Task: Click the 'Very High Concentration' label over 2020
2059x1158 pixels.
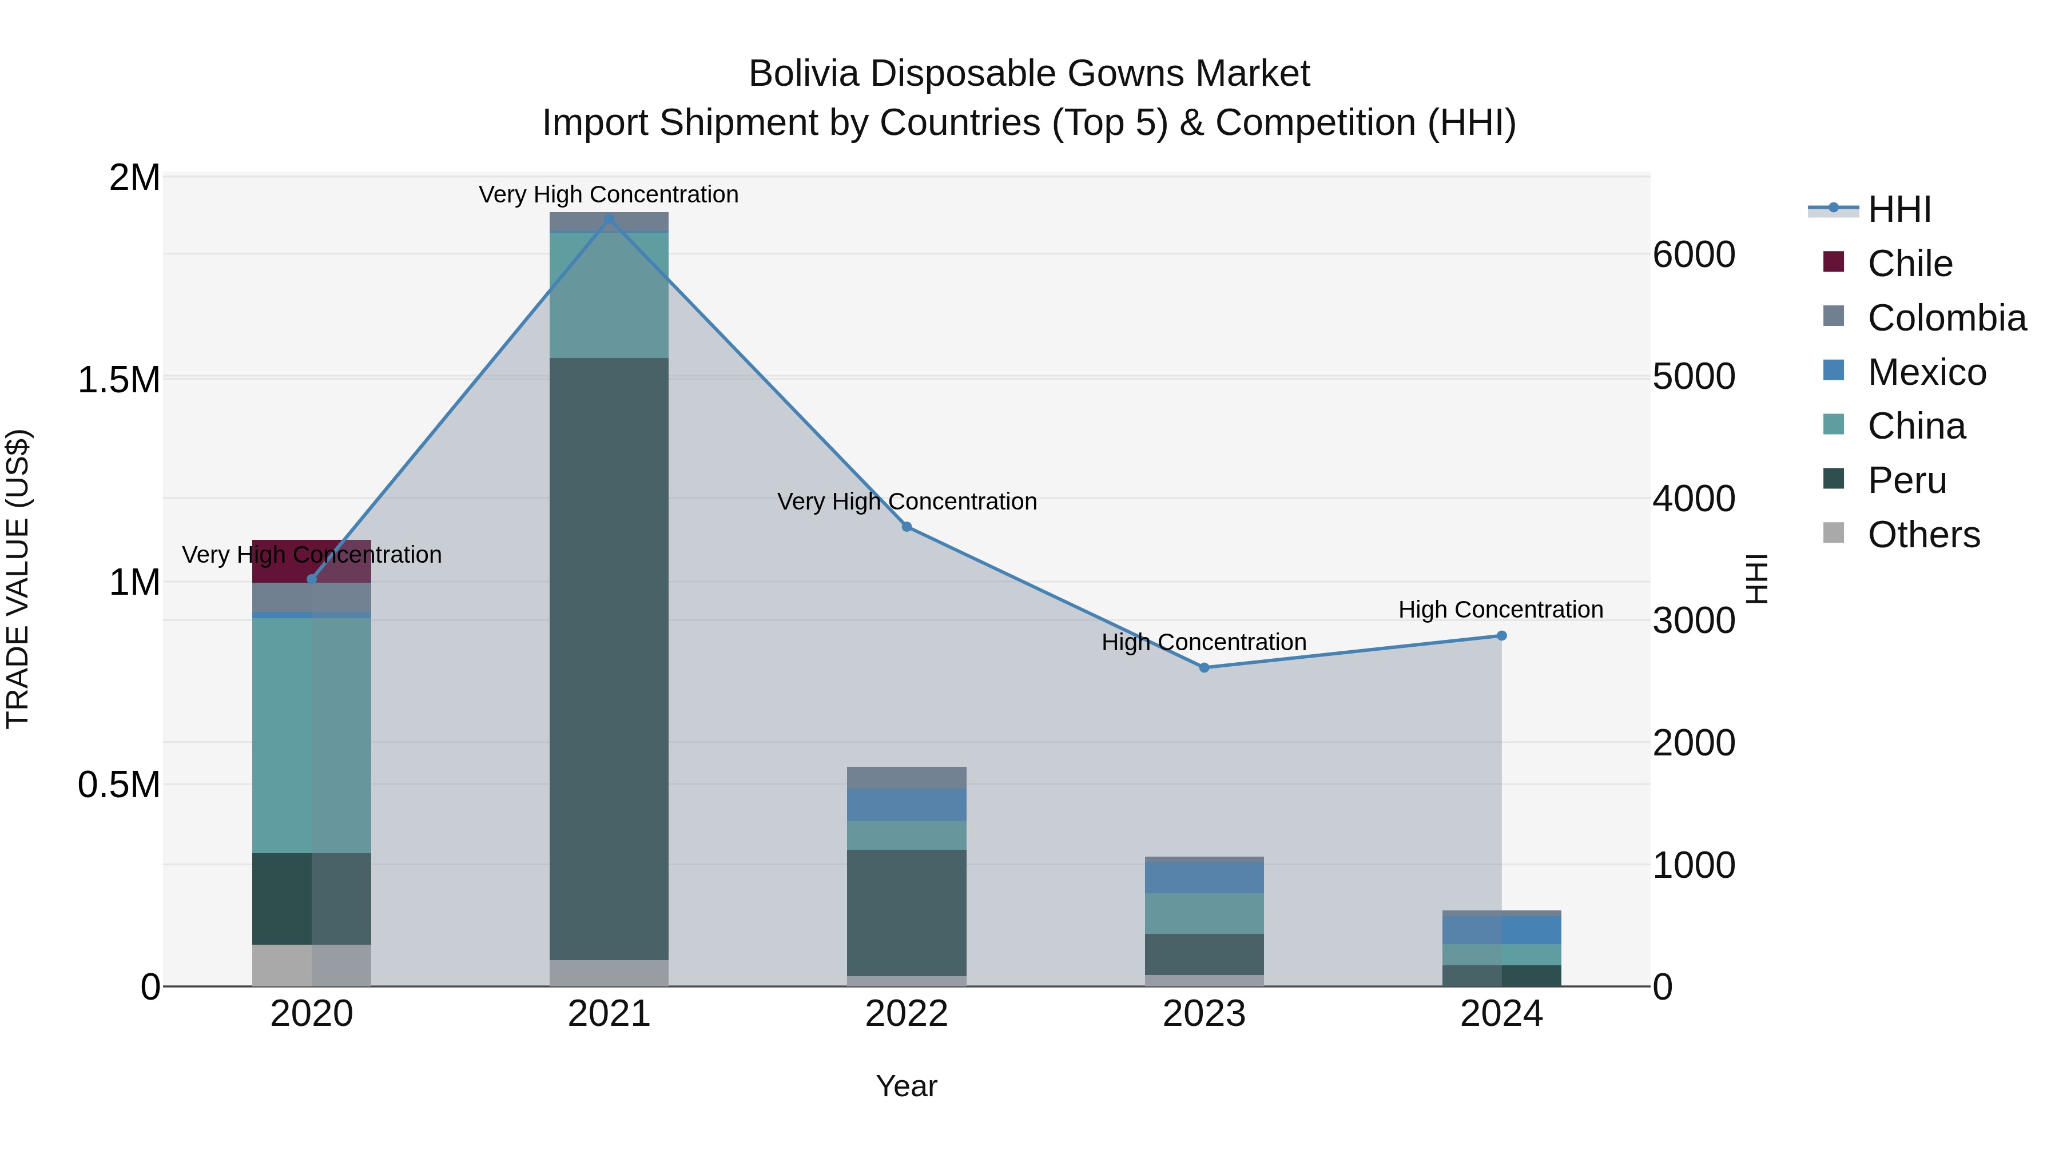Action: [312, 554]
